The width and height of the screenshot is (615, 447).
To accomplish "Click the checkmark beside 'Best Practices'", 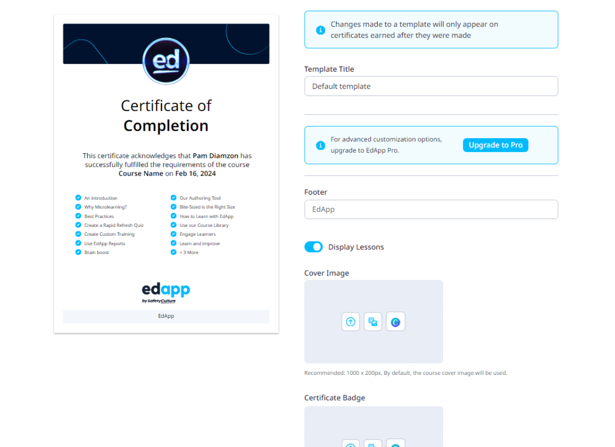I will (79, 216).
